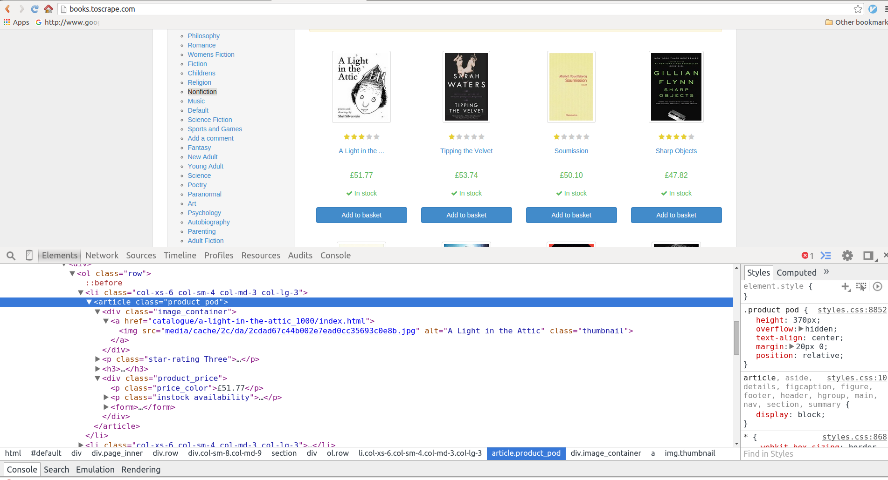888x480 pixels.
Task: Open the Audits tab
Action: pos(300,256)
